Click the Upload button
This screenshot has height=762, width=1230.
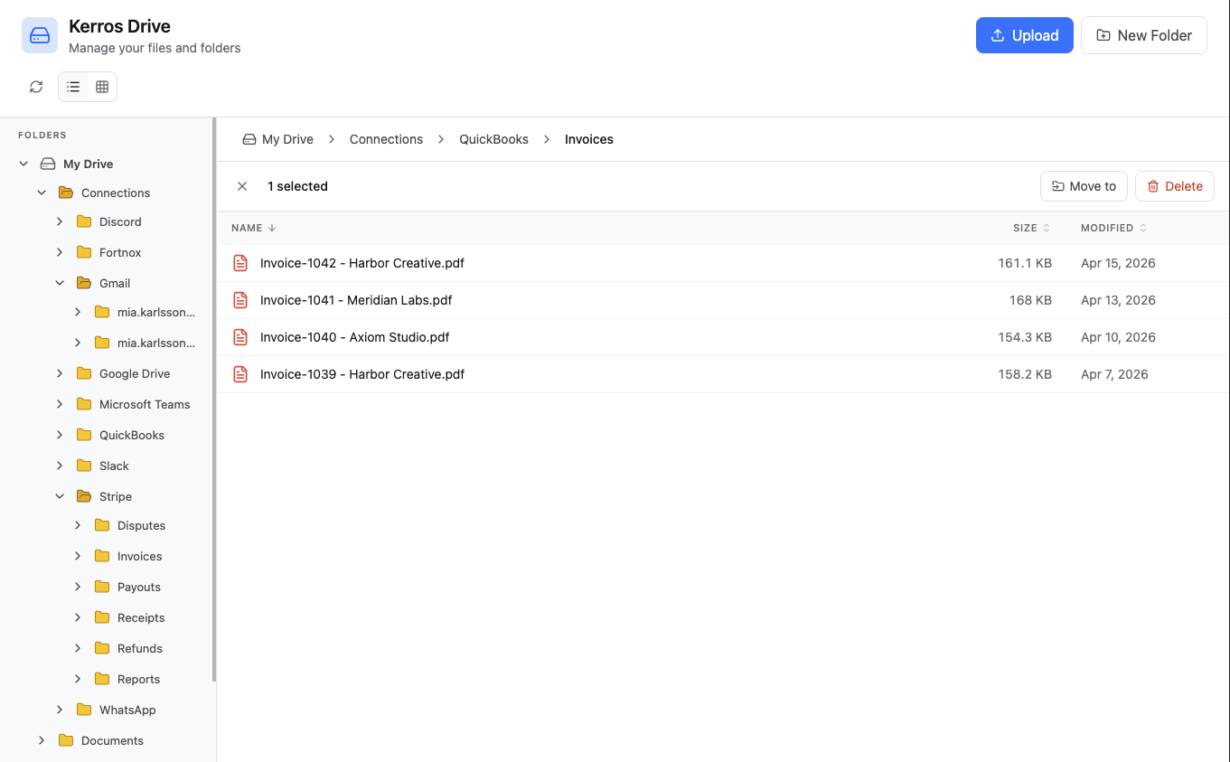tap(1024, 34)
